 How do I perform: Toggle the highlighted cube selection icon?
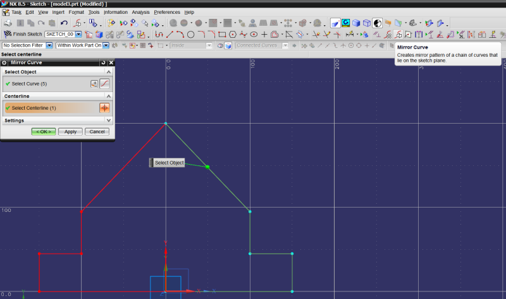pos(228,45)
